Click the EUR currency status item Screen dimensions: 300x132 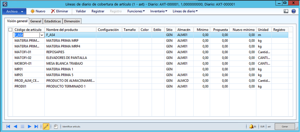click(262, 127)
